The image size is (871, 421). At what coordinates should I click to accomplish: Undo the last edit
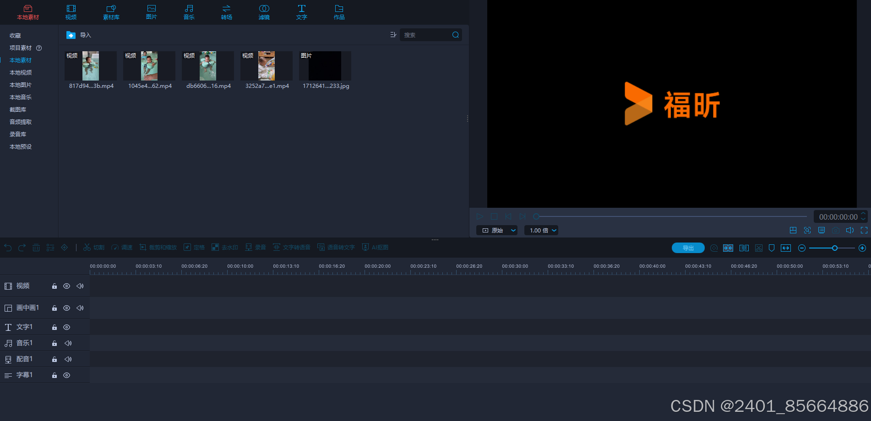tap(8, 248)
